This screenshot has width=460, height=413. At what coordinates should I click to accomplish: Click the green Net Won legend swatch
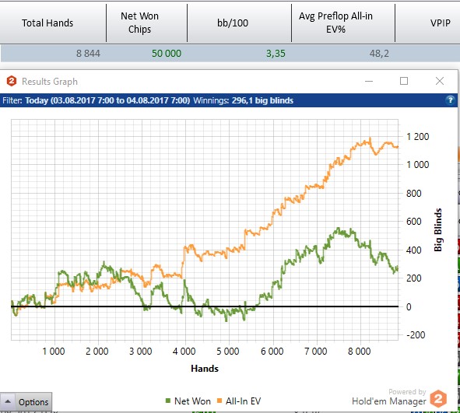[168, 401]
